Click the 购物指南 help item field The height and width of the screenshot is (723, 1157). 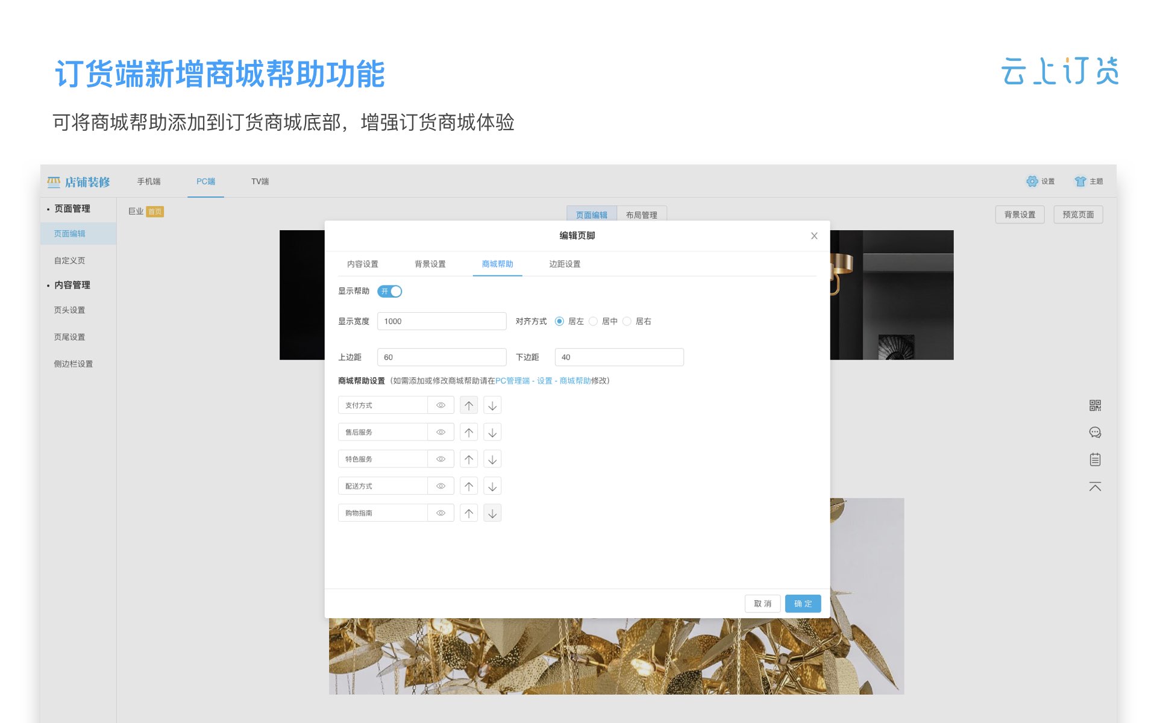coord(383,513)
